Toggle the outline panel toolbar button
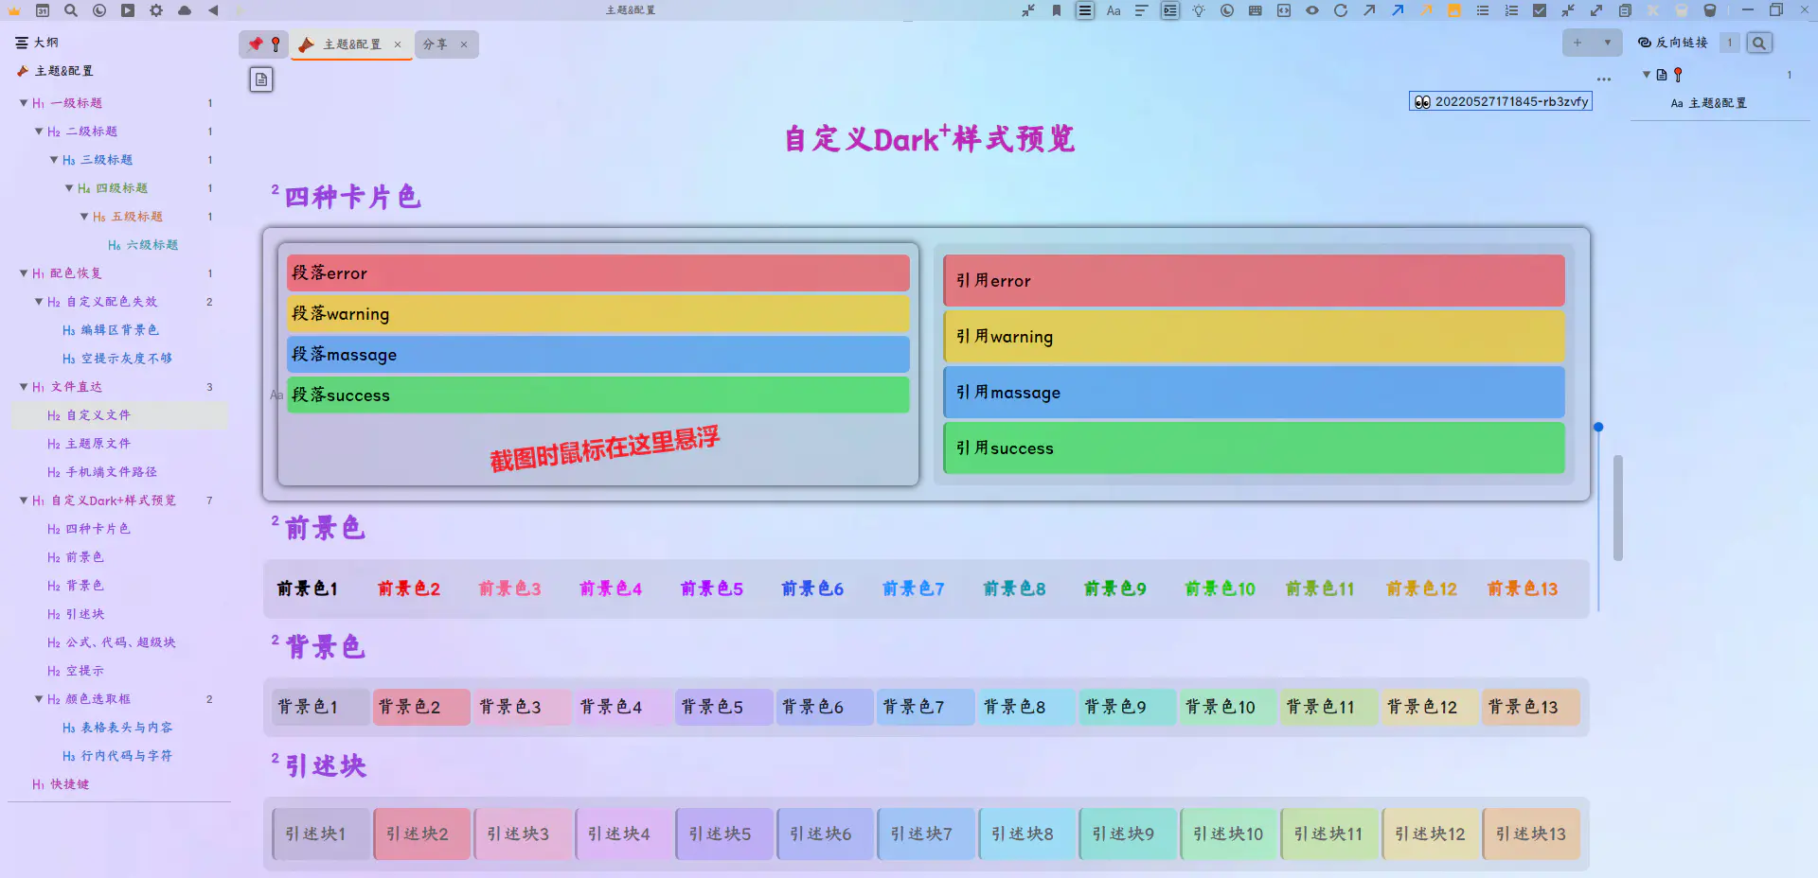Viewport: 1818px width, 878px height. (x=1085, y=10)
